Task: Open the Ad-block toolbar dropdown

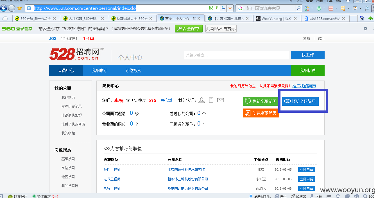Action: tap(332, 8)
